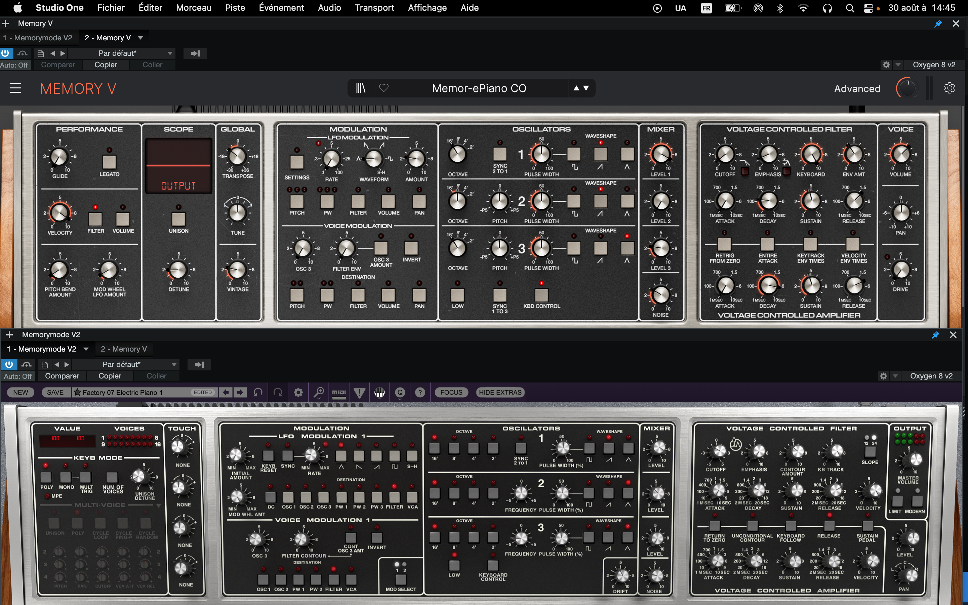Go to previous Memorymode preset with left arrow
The image size is (968, 605).
pos(226,393)
